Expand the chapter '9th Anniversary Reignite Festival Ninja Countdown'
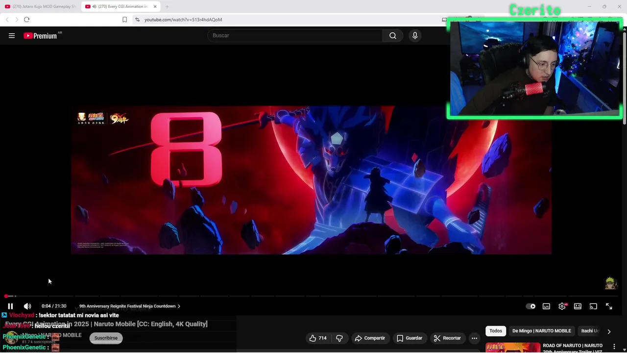Screen dimensions: 627x353 [130, 306]
